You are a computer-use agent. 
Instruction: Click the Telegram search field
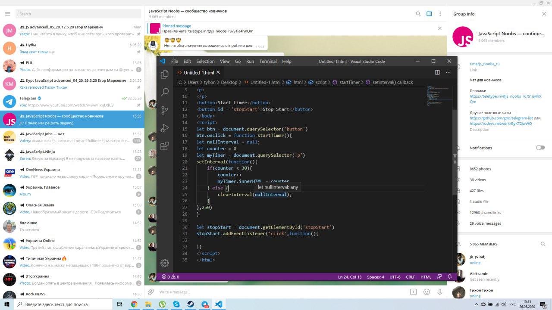pos(78,14)
